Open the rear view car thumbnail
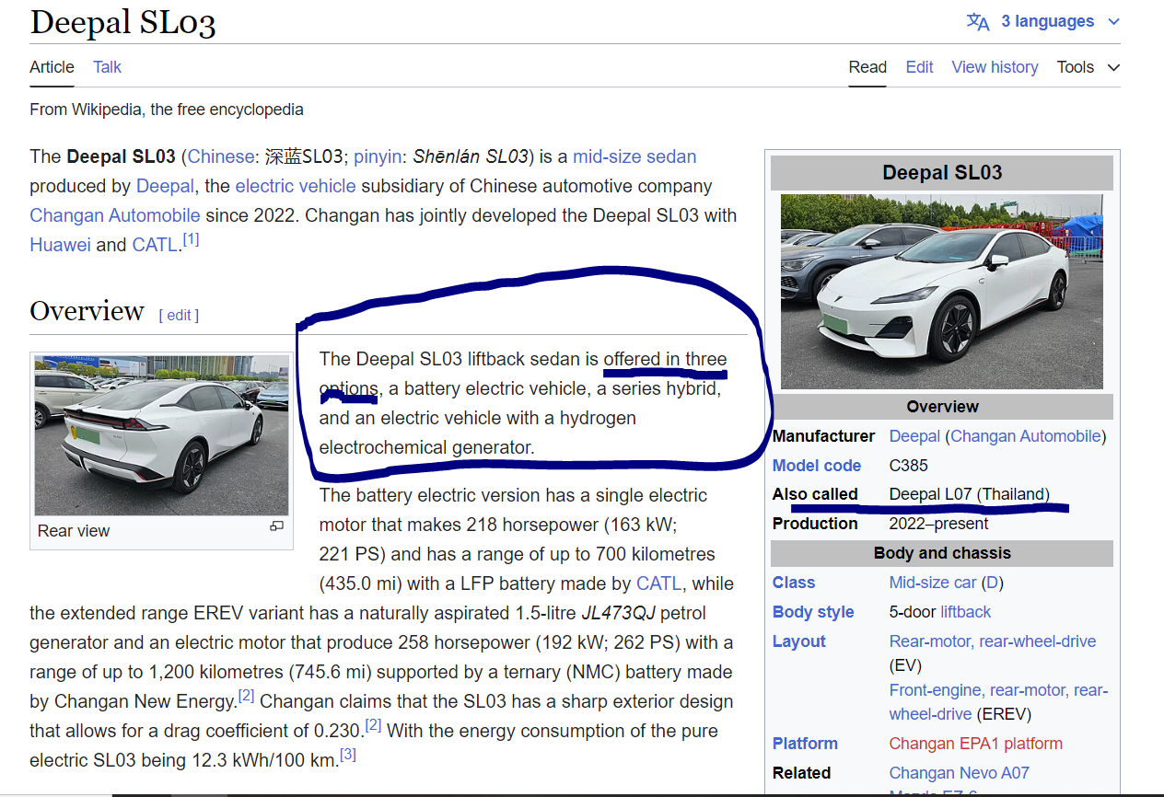 [161, 434]
